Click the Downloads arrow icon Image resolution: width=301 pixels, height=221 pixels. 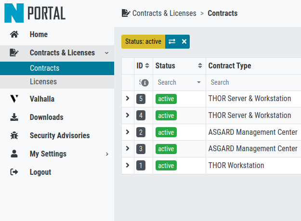(x=14, y=117)
